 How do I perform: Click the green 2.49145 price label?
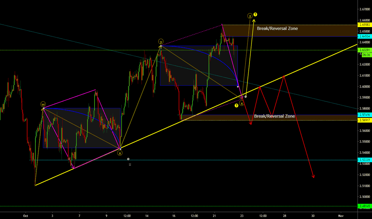coord(364,206)
